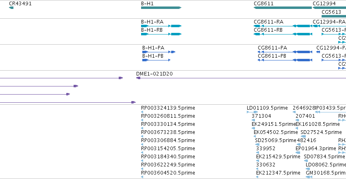Click EST label SD27524.5prime

coord(321,132)
